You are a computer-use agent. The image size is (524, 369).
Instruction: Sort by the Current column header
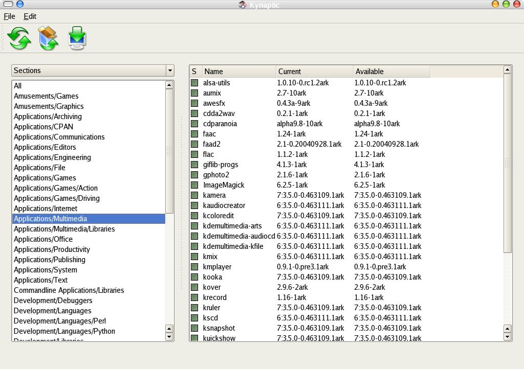click(x=315, y=72)
